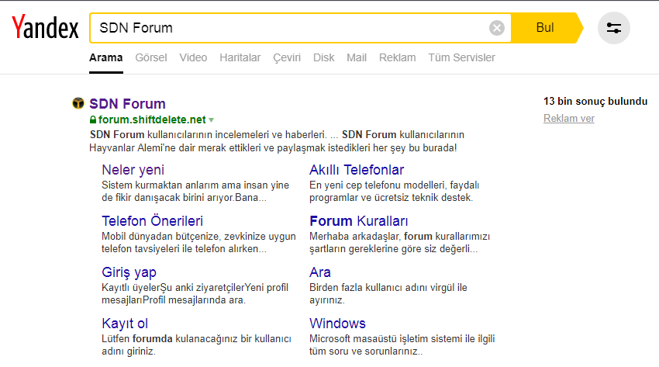The height and width of the screenshot is (367, 659).
Task: Open the Akıllı Telefonlar sitelink
Action: pos(357,170)
